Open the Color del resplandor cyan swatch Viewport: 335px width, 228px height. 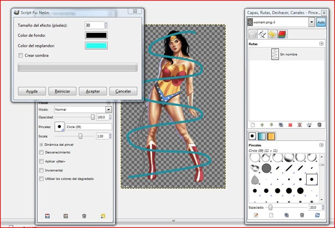96,45
